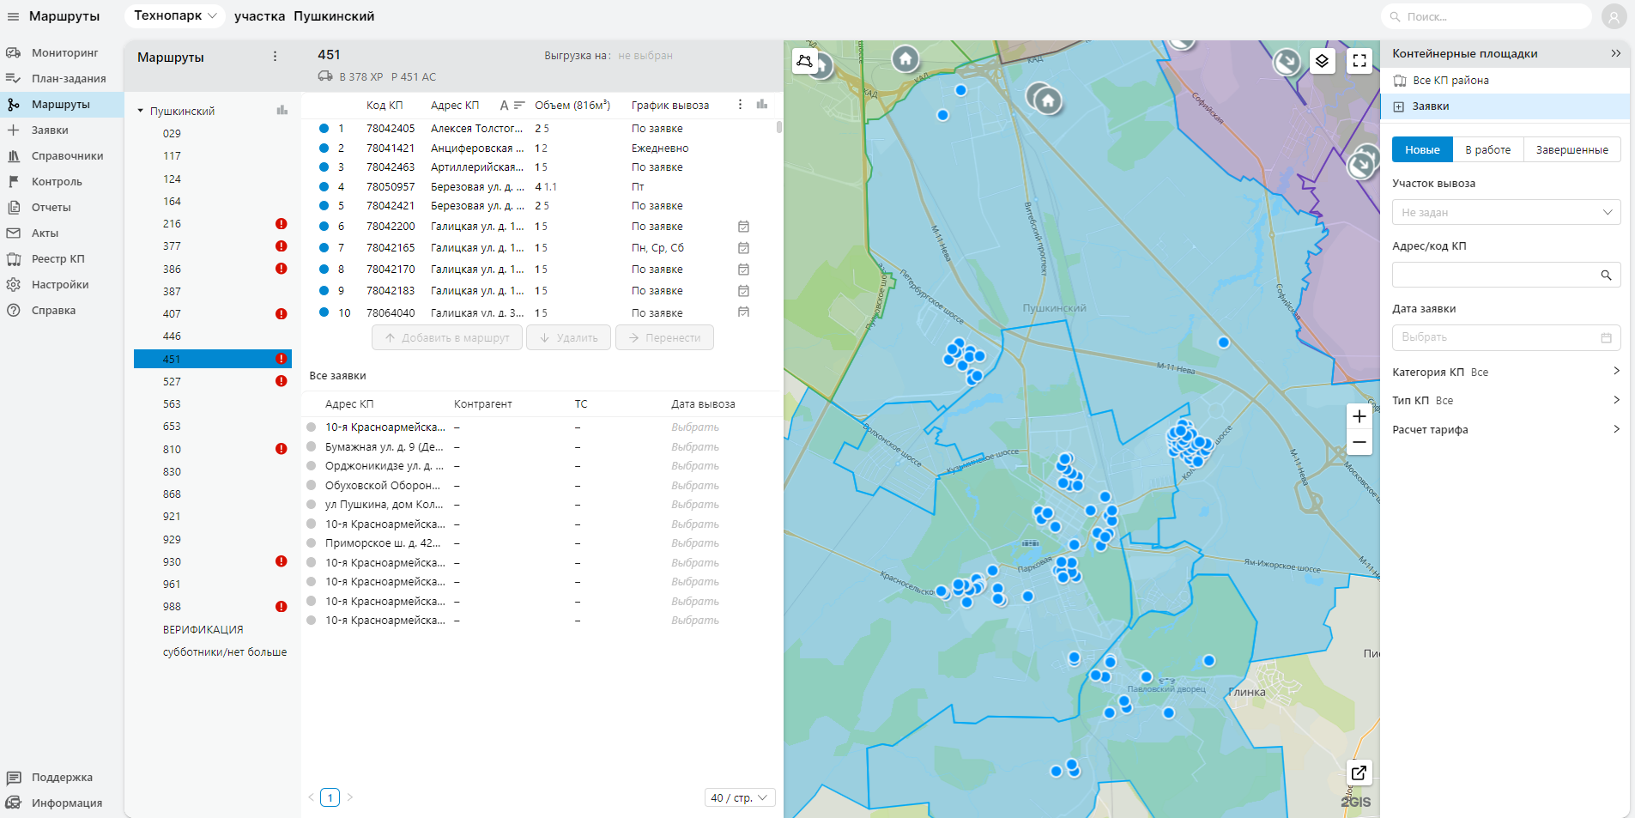1635x818 pixels.
Task: Click the Адрес/код КП search field
Action: click(x=1493, y=275)
